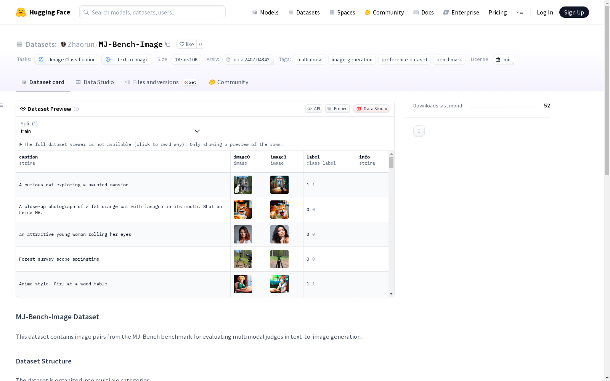This screenshot has height=381, width=610.
Task: Click the Sign Up button
Action: pos(574,12)
